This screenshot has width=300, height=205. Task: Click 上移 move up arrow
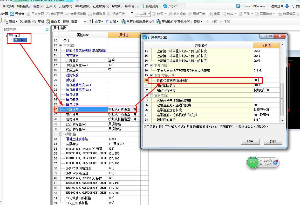point(208,21)
